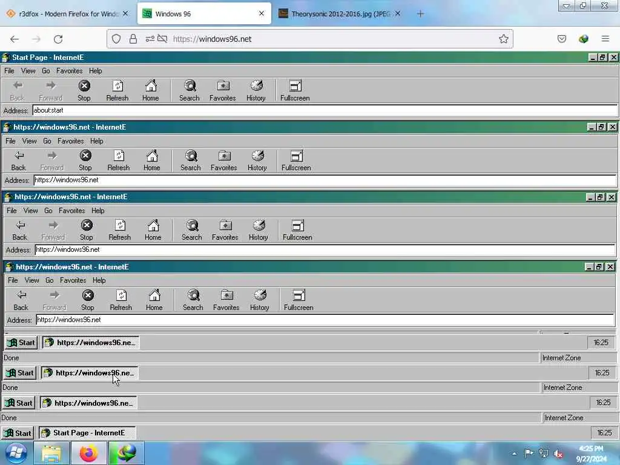Click the Windows clock showing 4:25 PM
The width and height of the screenshot is (620, 465).
tap(591, 453)
